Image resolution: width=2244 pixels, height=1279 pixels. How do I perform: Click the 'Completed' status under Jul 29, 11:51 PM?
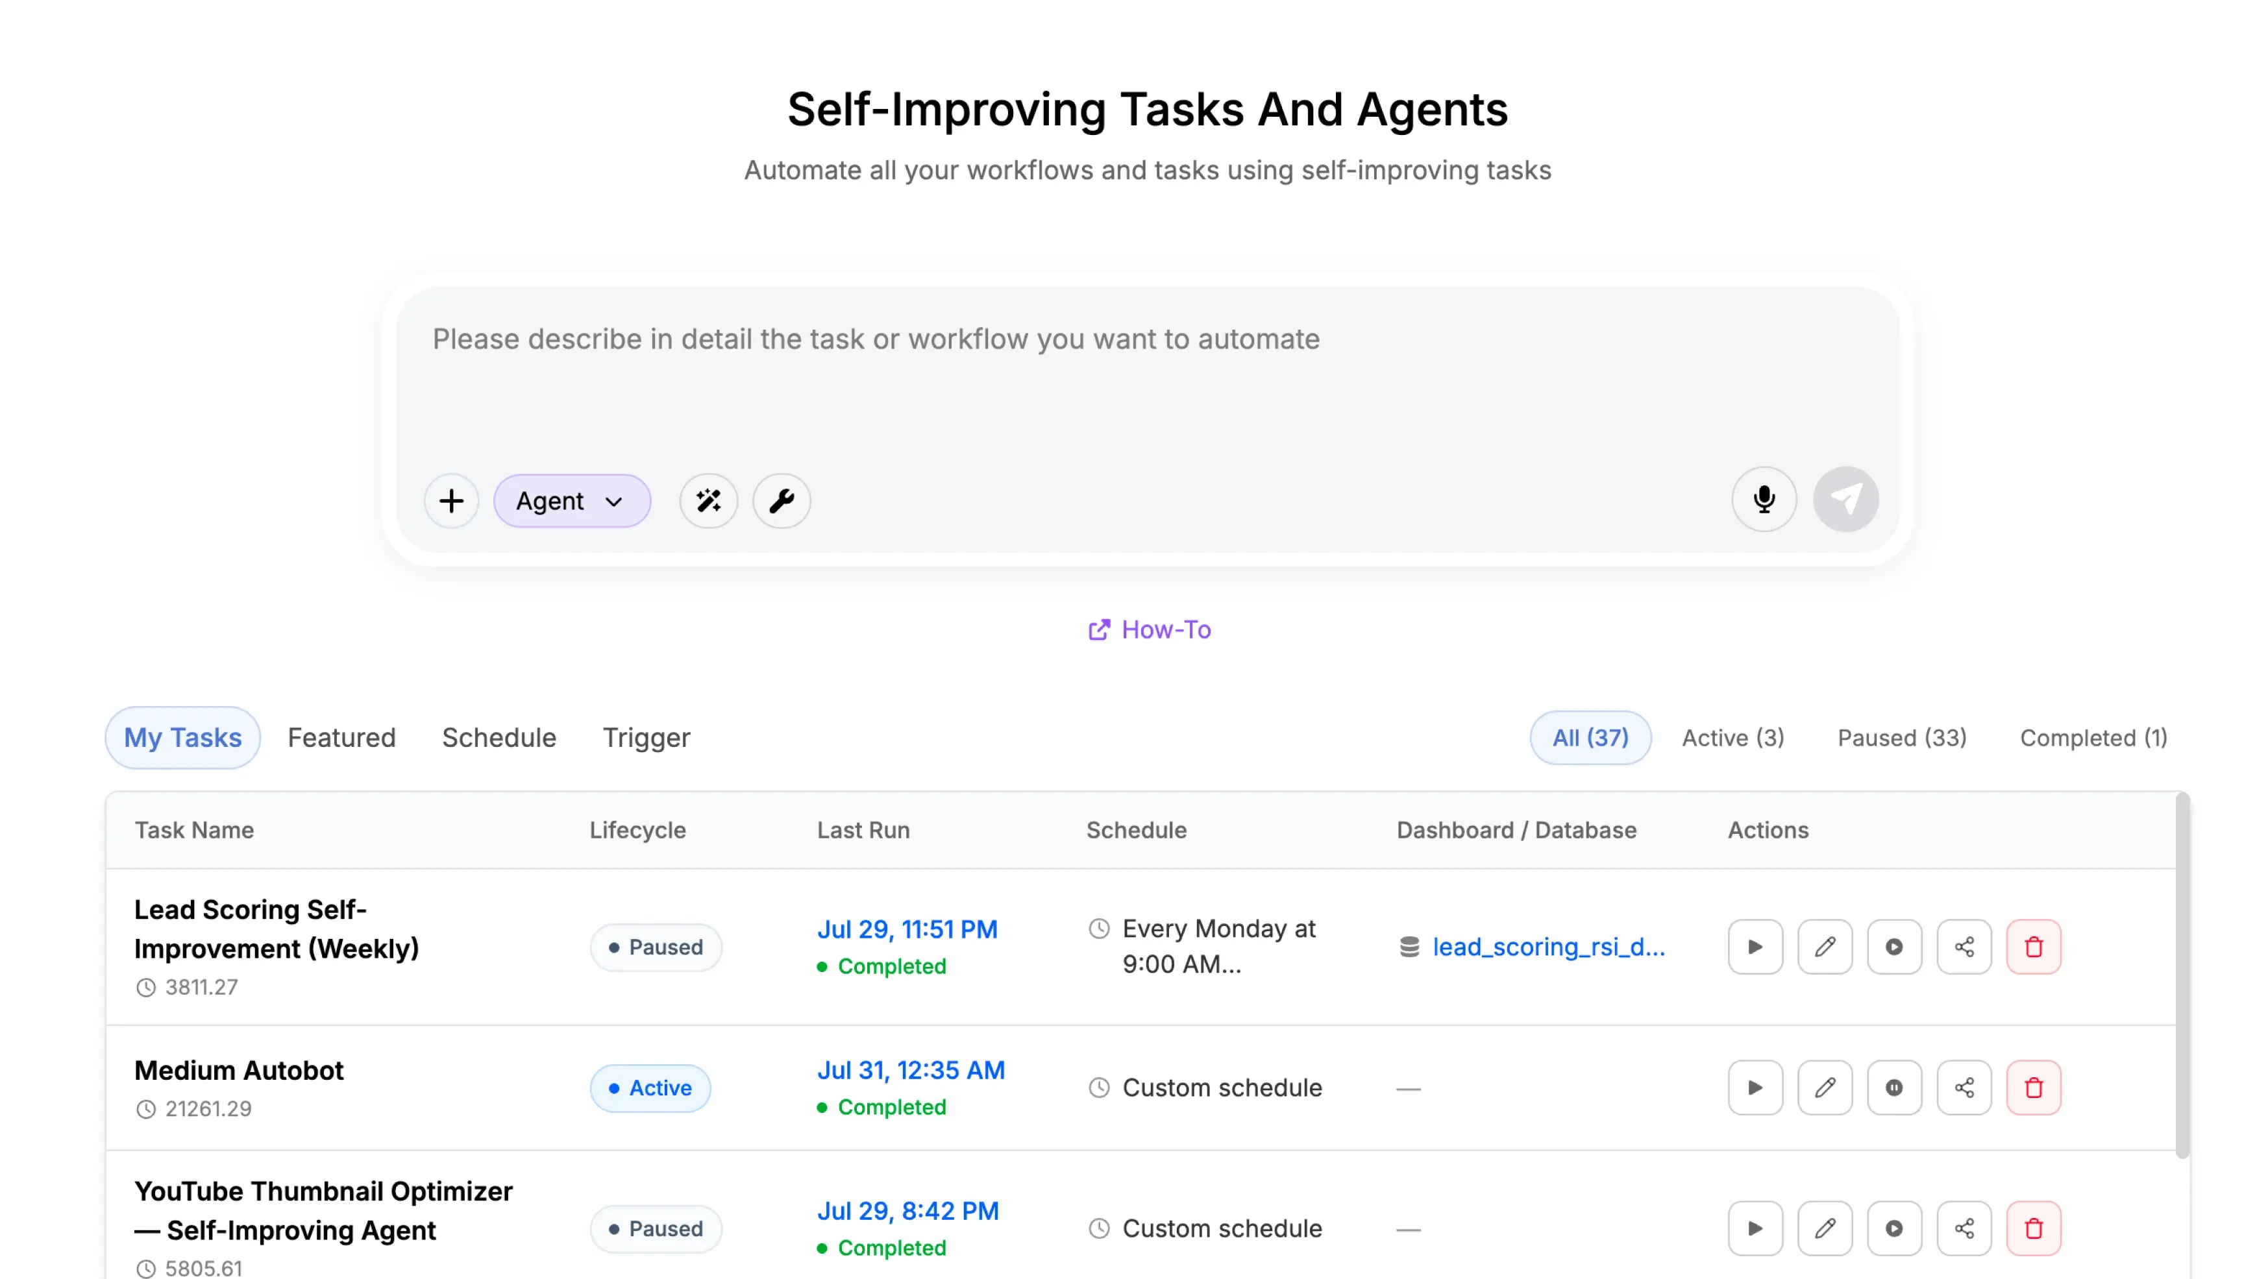click(x=891, y=966)
